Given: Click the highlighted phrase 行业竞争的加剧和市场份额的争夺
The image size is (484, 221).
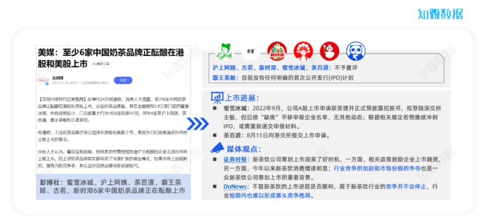Looking at the screenshot, I should click(377, 169).
